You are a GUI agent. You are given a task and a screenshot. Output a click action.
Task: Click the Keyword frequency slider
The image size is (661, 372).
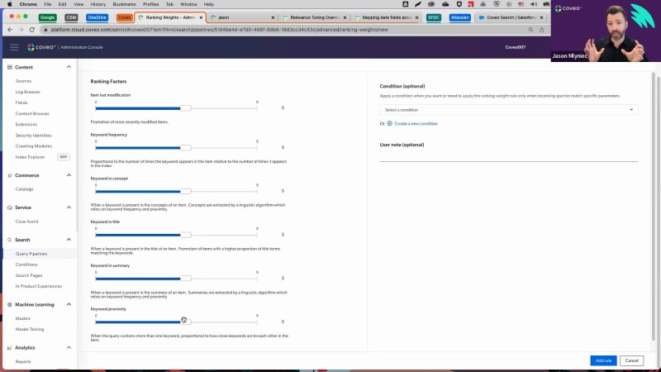click(x=176, y=148)
